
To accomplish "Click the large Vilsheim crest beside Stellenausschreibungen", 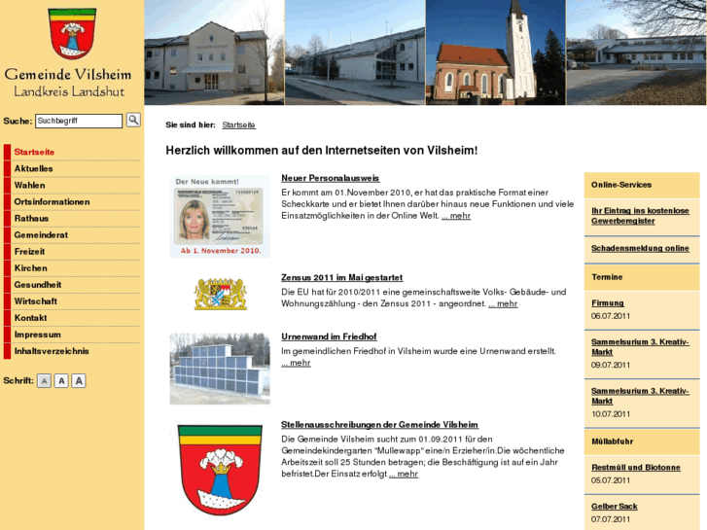I will [x=220, y=470].
